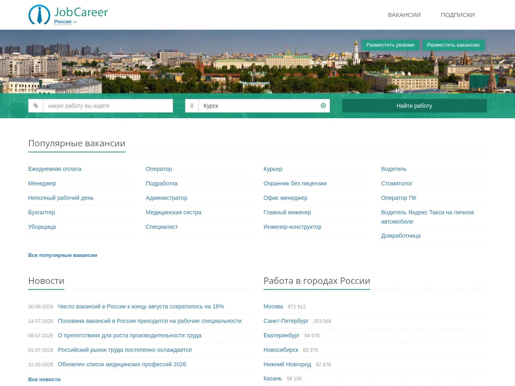The width and height of the screenshot is (515, 386).
Task: Click the Найти работу search button
Action: click(x=414, y=106)
